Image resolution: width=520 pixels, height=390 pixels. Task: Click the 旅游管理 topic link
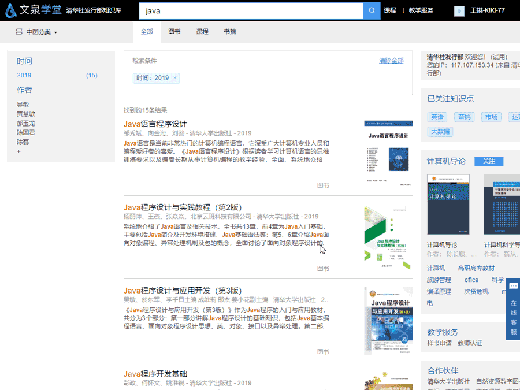[439, 280]
